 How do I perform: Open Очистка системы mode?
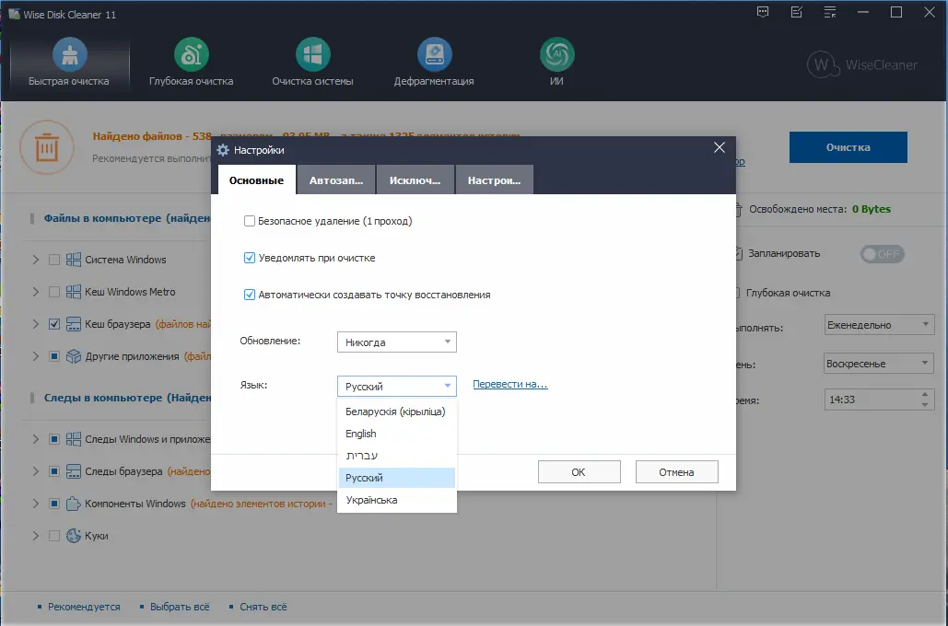(312, 63)
